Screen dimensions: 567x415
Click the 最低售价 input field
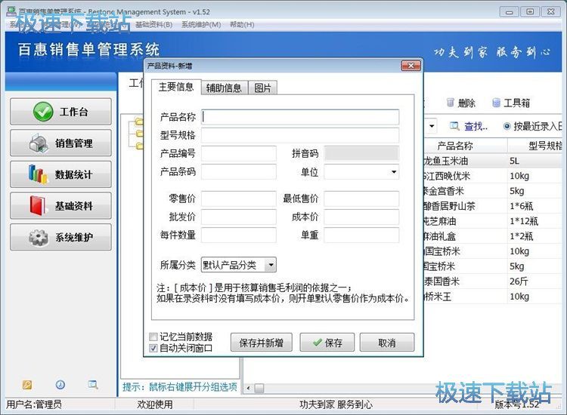[x=361, y=198]
